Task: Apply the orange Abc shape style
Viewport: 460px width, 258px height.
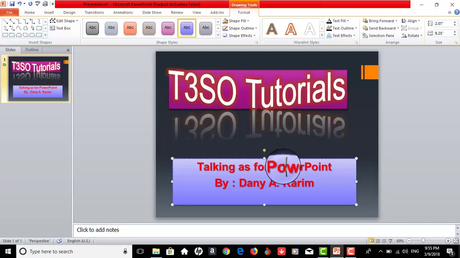Action: pyautogui.click(x=130, y=28)
